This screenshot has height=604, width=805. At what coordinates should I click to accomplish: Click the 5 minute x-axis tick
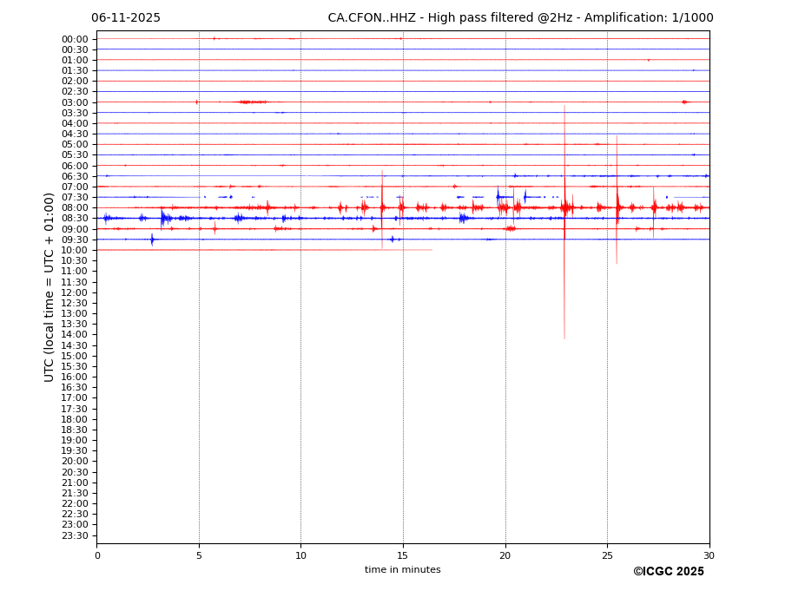pos(199,555)
